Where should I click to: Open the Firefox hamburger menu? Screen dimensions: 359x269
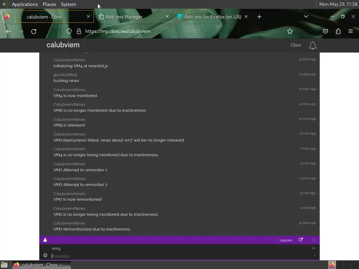351,31
